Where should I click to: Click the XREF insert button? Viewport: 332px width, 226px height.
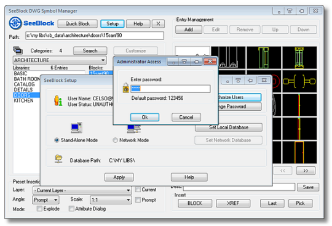pyautogui.click(x=233, y=203)
